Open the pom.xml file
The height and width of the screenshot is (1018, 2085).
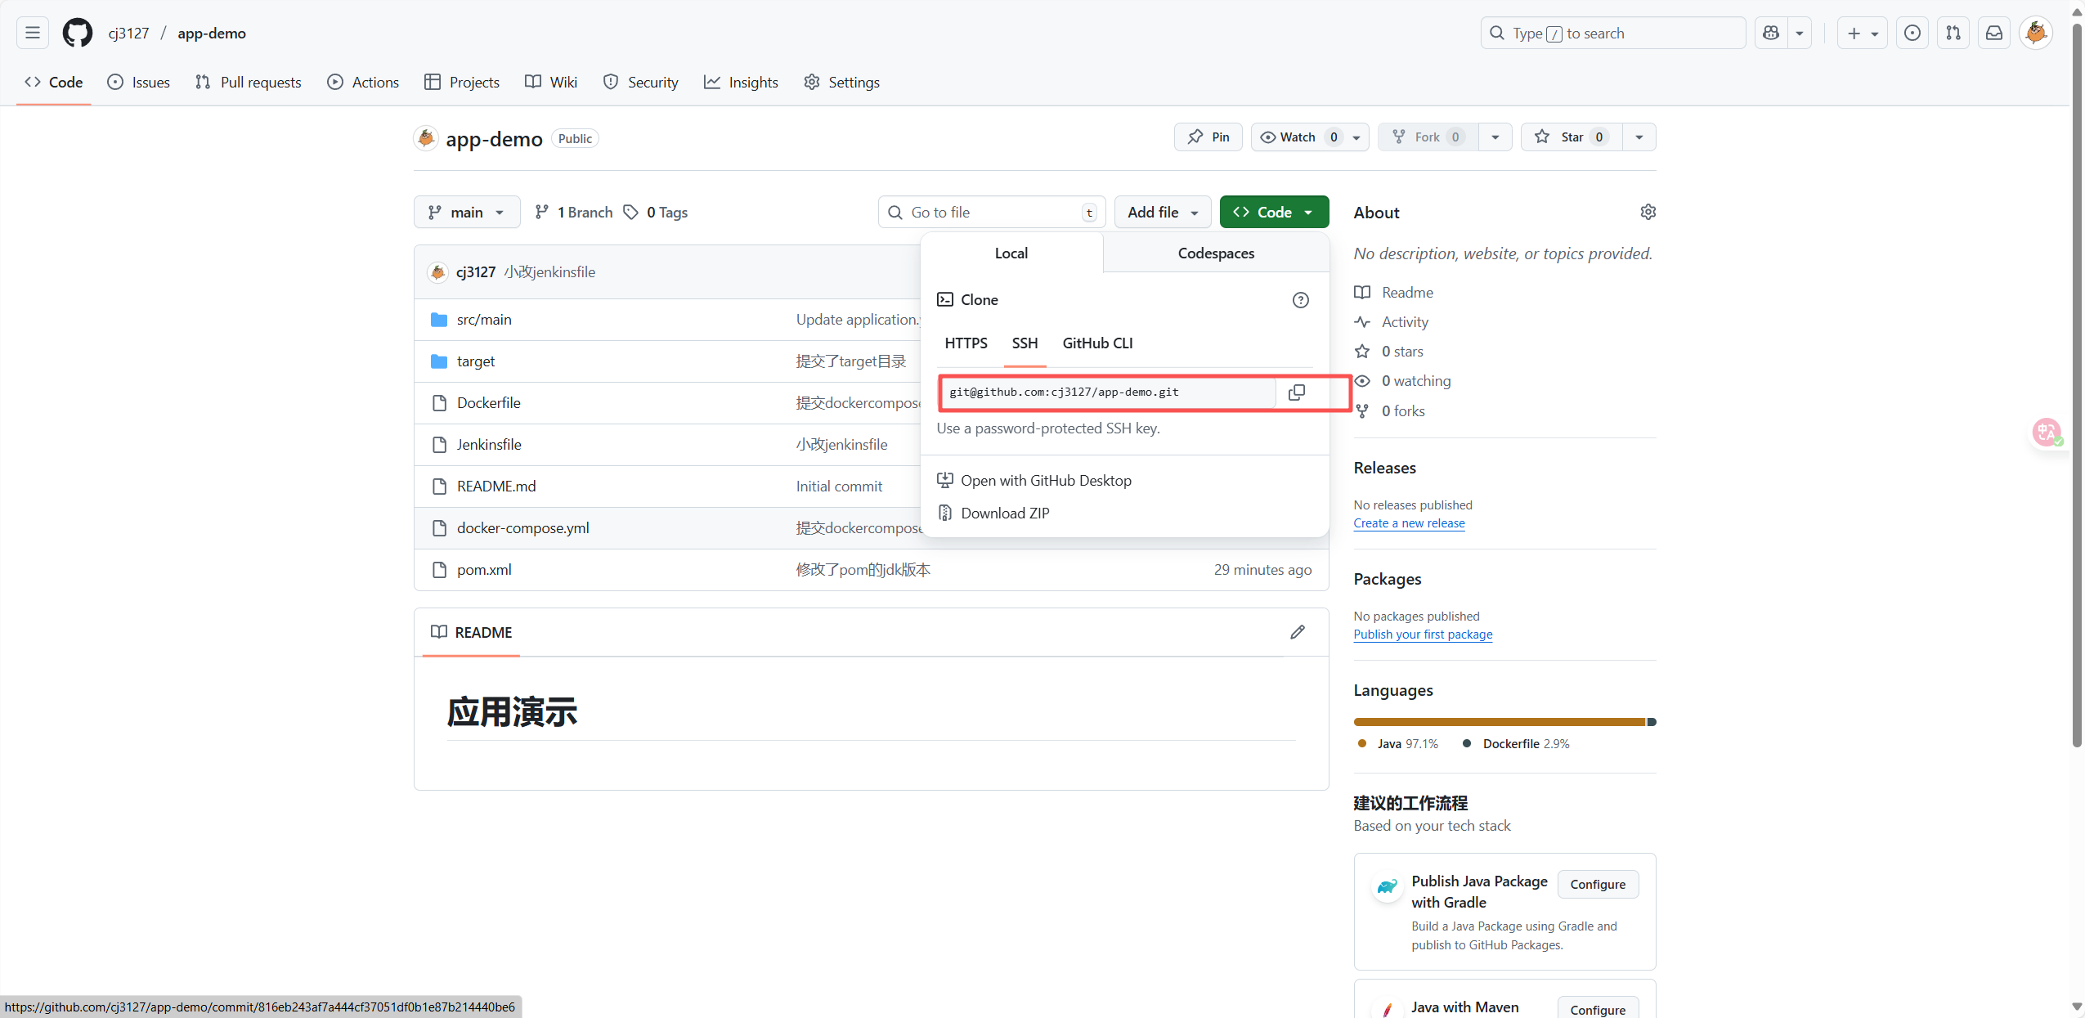[x=484, y=570]
